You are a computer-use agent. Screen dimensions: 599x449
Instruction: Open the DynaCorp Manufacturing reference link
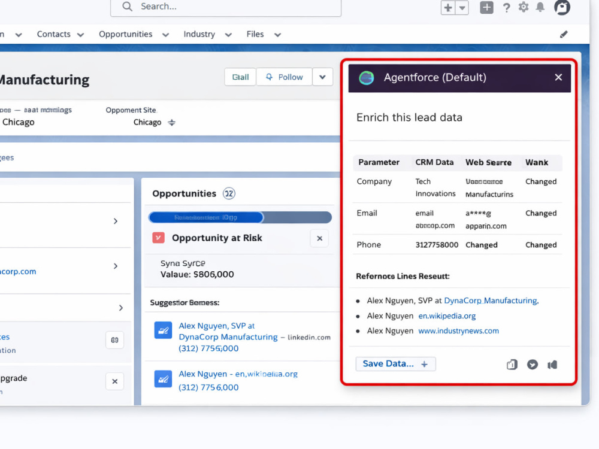(x=491, y=301)
